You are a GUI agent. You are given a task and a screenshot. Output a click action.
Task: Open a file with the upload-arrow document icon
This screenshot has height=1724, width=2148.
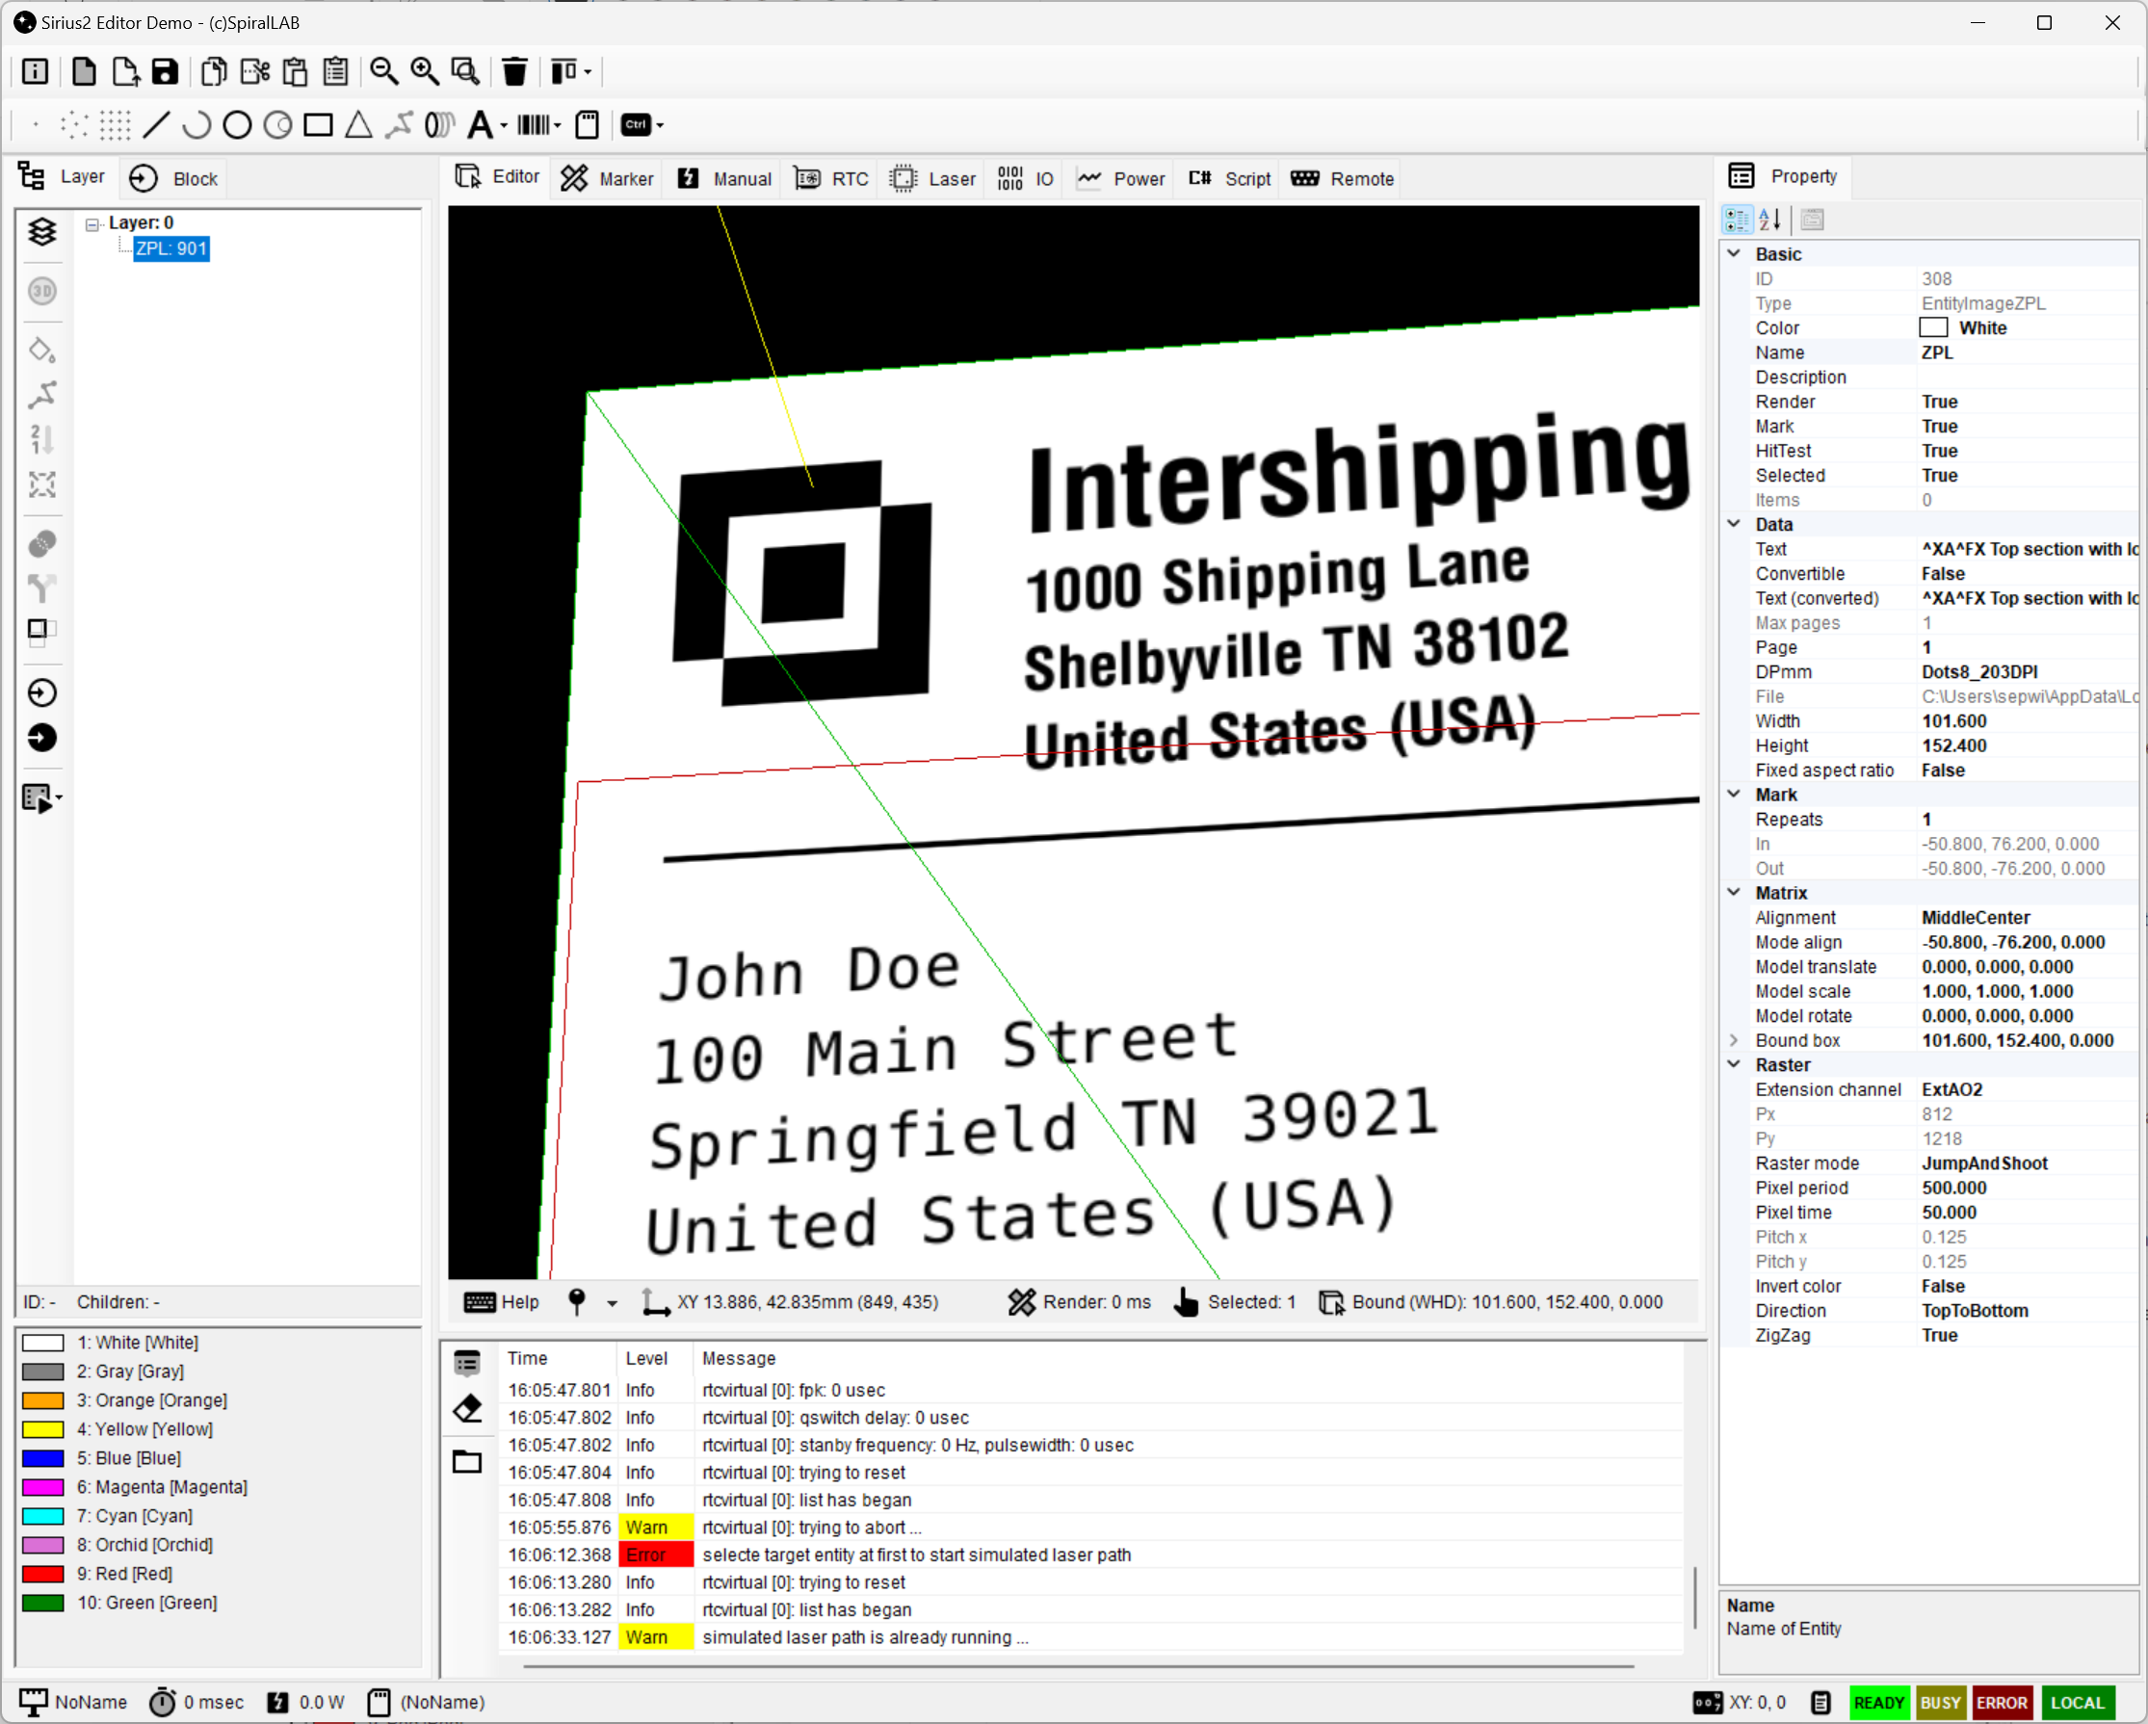125,71
